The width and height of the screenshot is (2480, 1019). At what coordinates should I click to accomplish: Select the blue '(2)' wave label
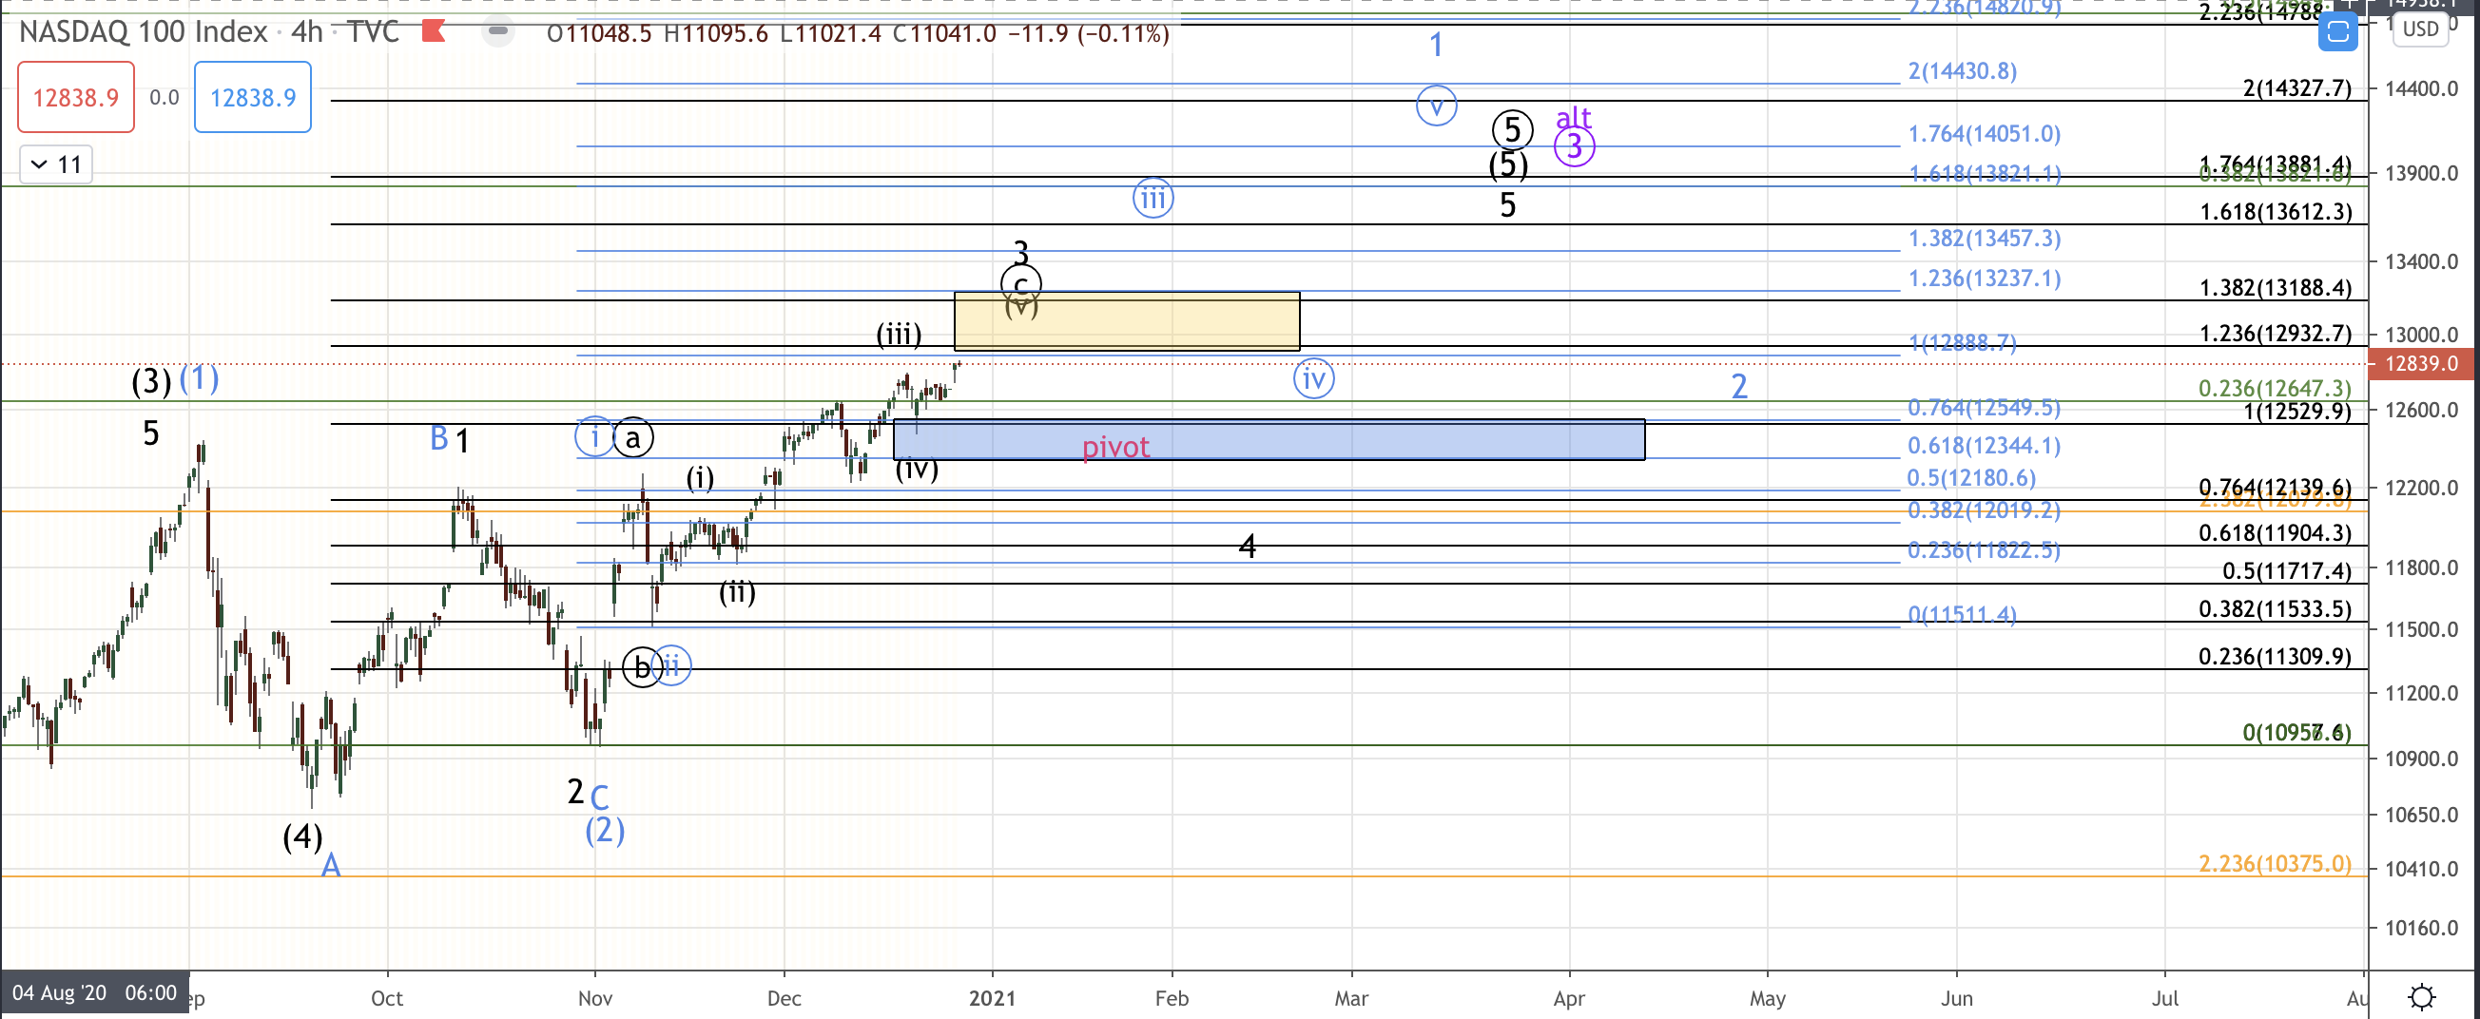point(605,831)
